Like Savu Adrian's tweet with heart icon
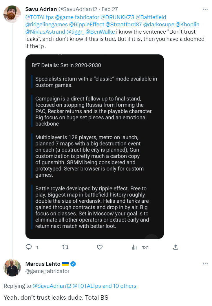 (100, 247)
